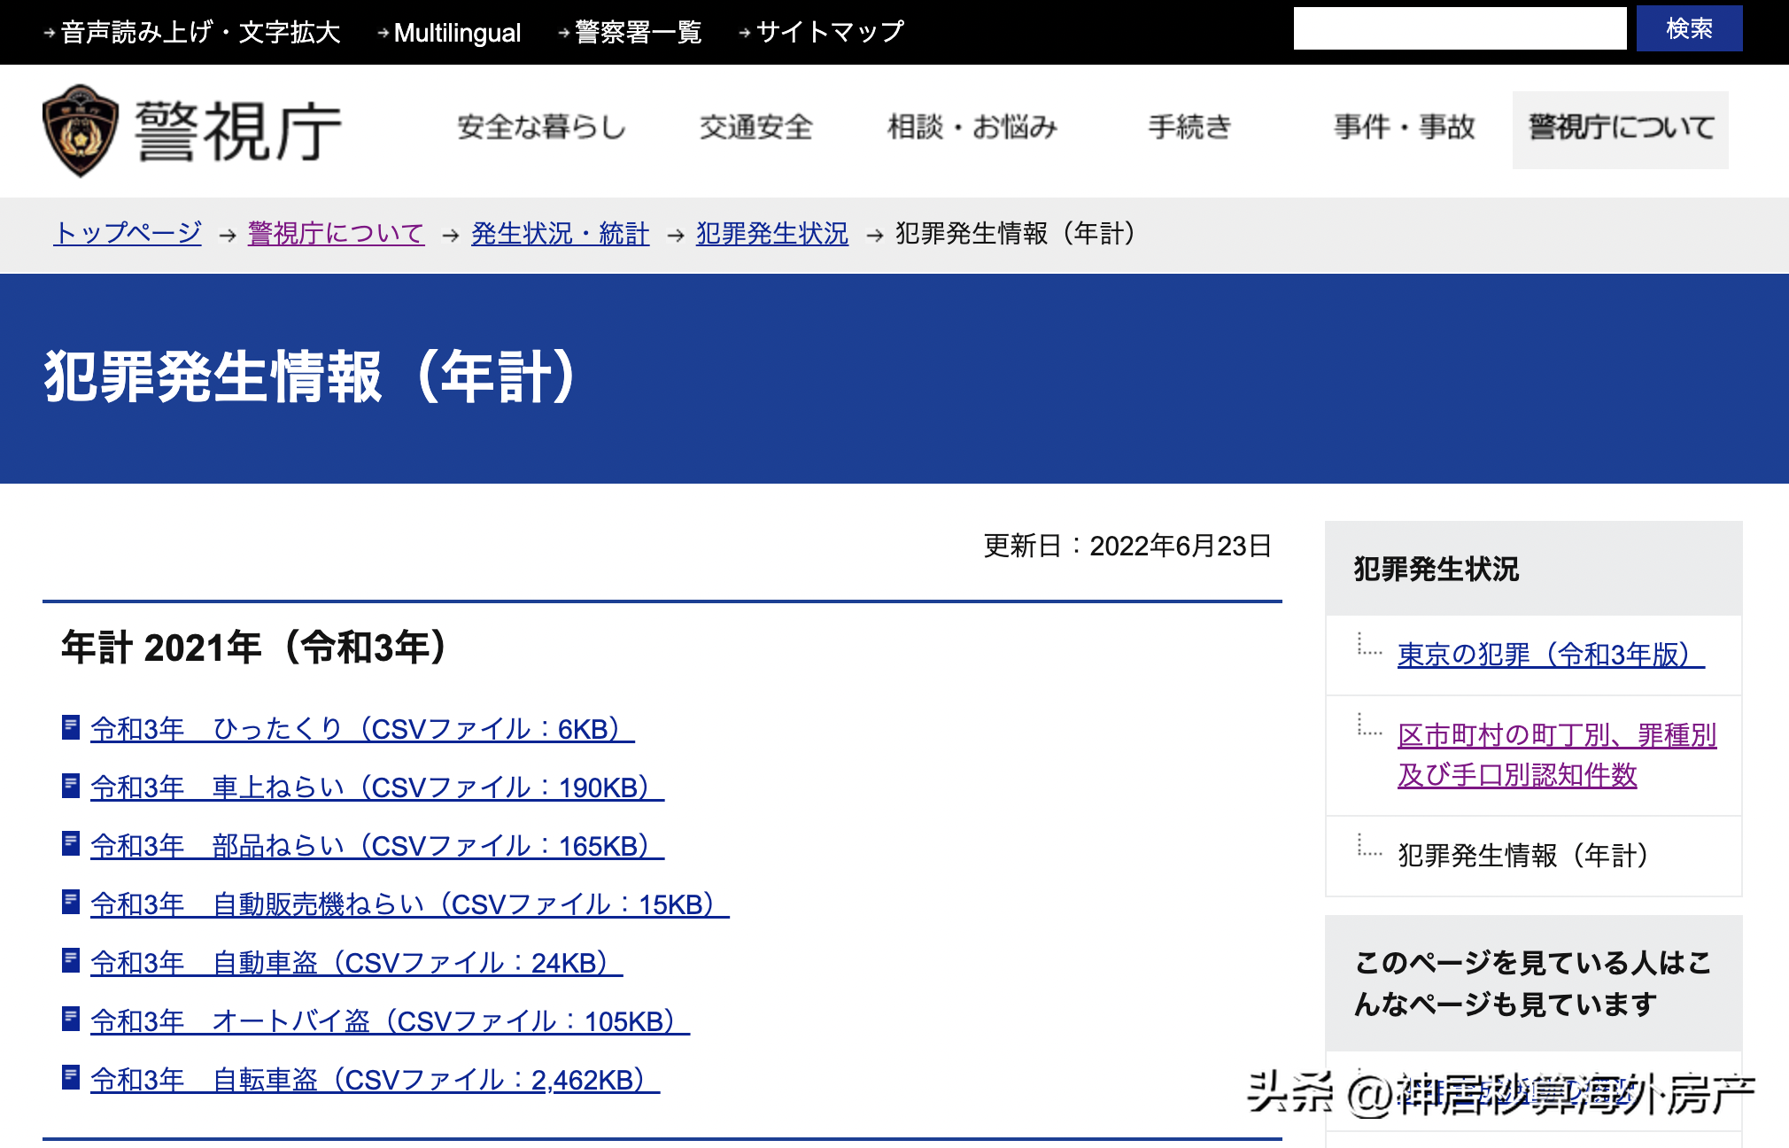1789x1148 pixels.
Task: Click the file icon next to 自転車盗
Action: coord(71,1078)
